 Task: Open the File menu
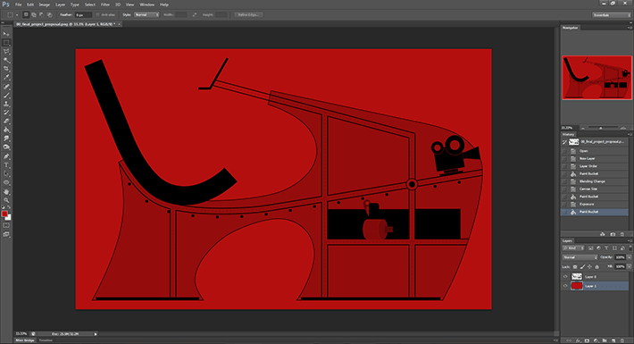pyautogui.click(x=18, y=4)
